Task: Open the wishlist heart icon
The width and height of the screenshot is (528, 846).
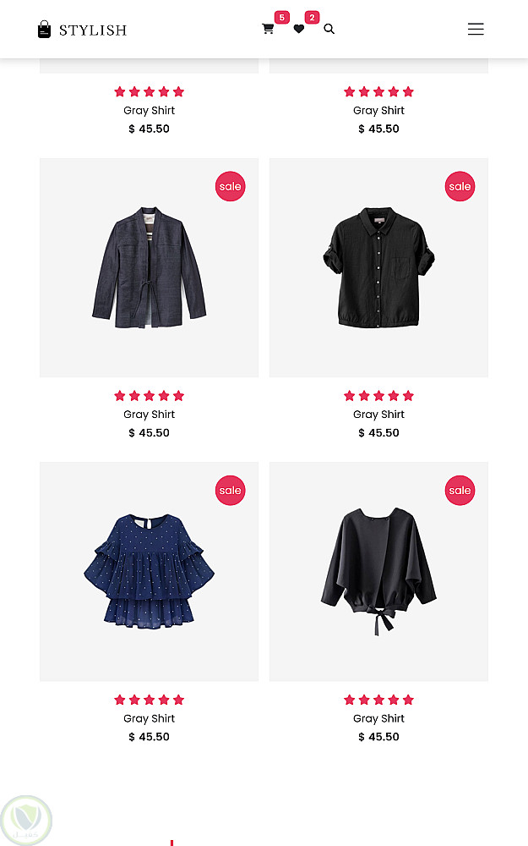Action: [x=299, y=29]
